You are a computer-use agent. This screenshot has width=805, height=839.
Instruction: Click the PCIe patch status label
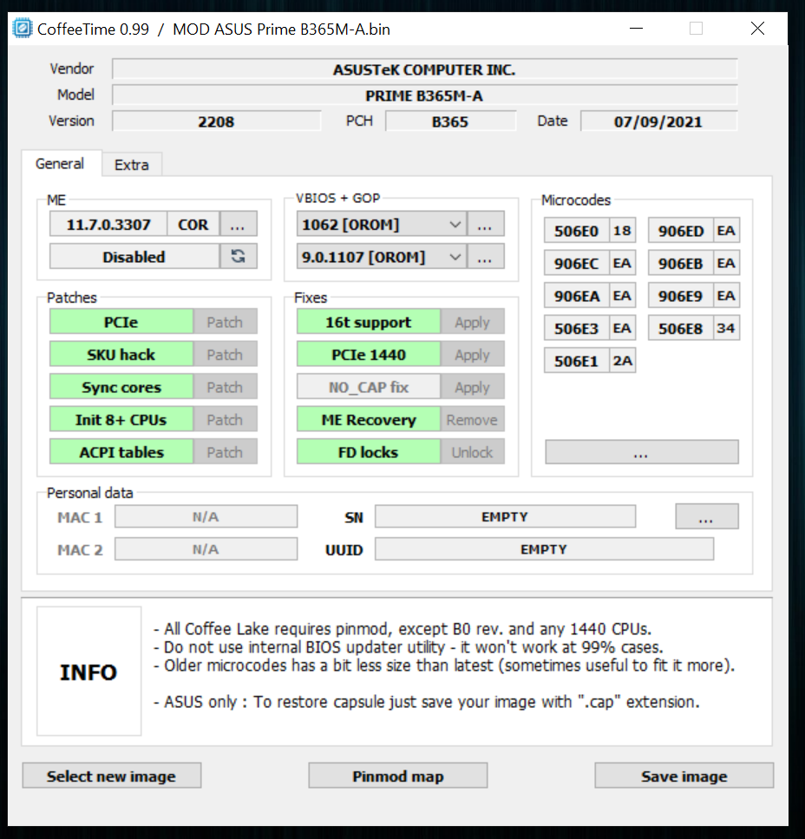tap(121, 322)
